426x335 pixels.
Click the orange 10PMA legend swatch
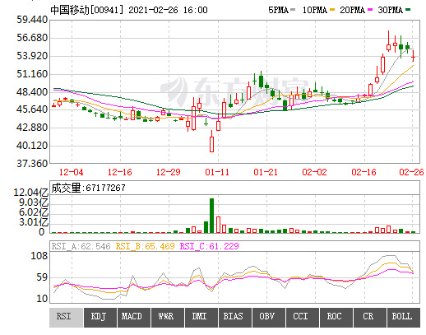tap(332, 10)
